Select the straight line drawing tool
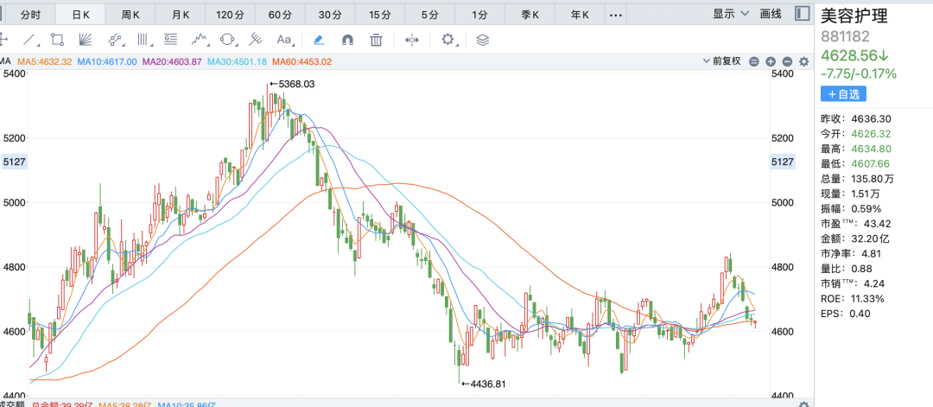 click(x=30, y=39)
